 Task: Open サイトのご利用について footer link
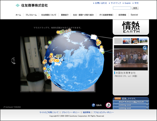pyautogui.click(x=49, y=112)
